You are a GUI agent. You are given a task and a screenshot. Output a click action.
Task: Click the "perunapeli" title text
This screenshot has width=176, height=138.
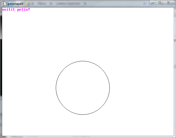(15, 4)
